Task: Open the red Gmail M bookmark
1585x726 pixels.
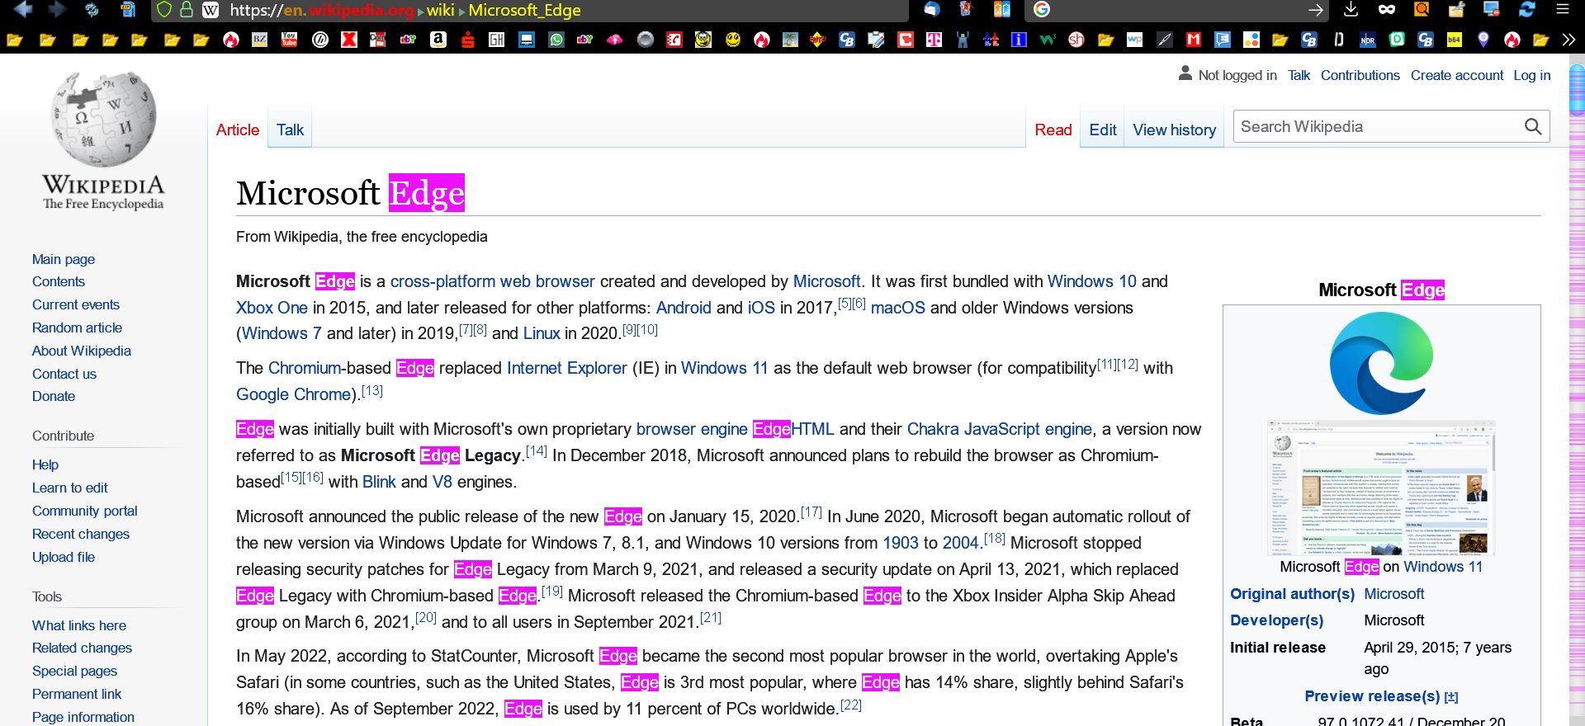Action: point(1194,40)
